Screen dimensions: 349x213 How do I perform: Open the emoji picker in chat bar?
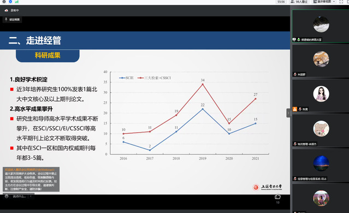click(7, 196)
